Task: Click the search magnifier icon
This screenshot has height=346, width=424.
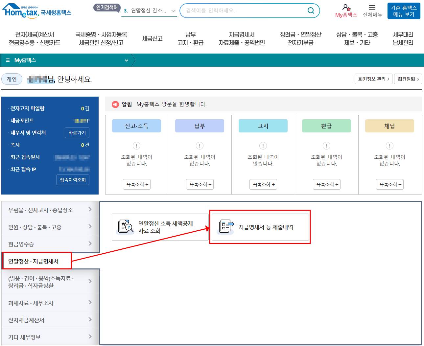Action: point(311,11)
